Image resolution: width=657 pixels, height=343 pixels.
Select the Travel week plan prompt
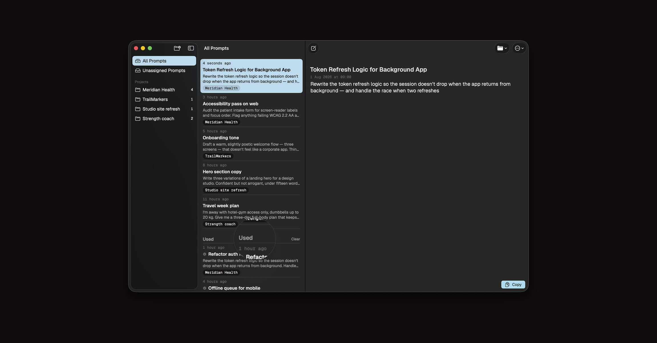[251, 212]
